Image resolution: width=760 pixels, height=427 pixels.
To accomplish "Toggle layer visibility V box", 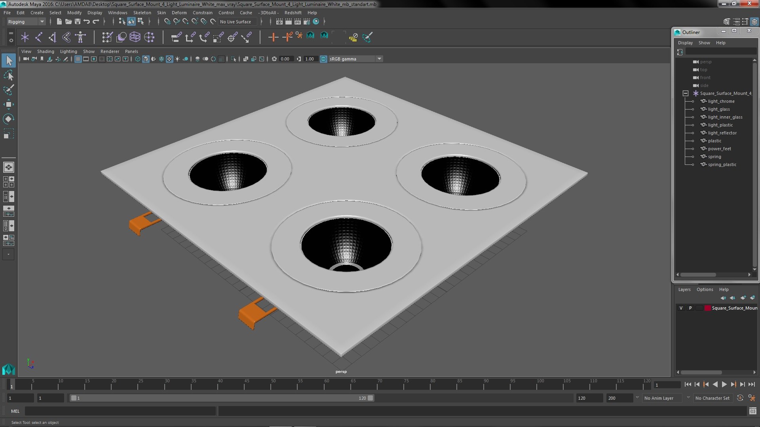I will pyautogui.click(x=681, y=308).
